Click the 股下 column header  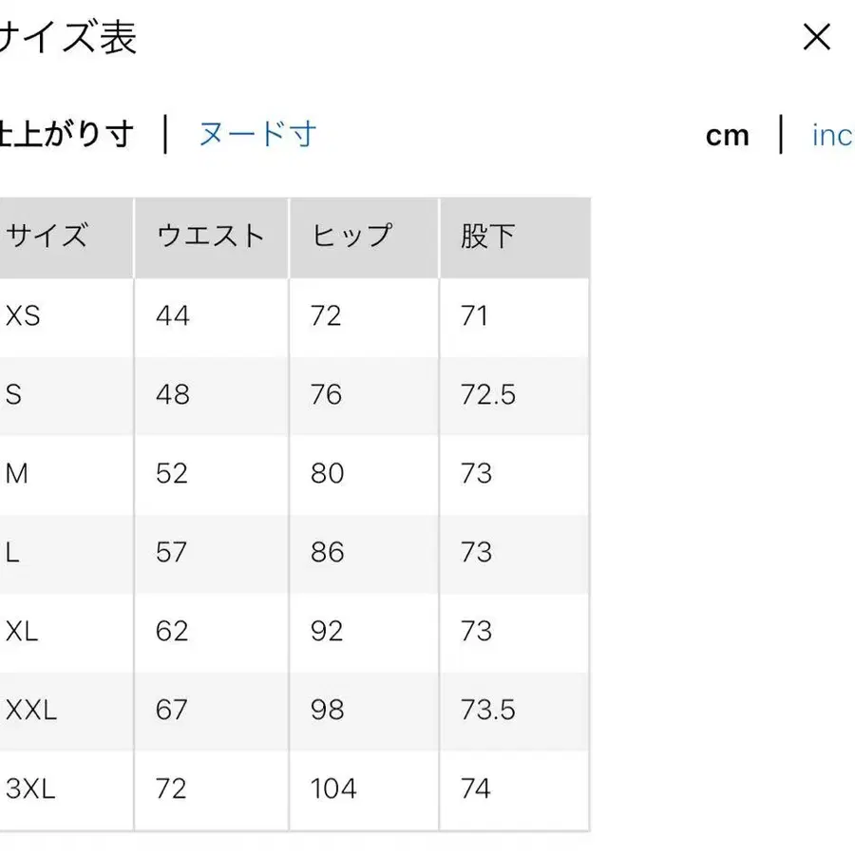coord(486,237)
